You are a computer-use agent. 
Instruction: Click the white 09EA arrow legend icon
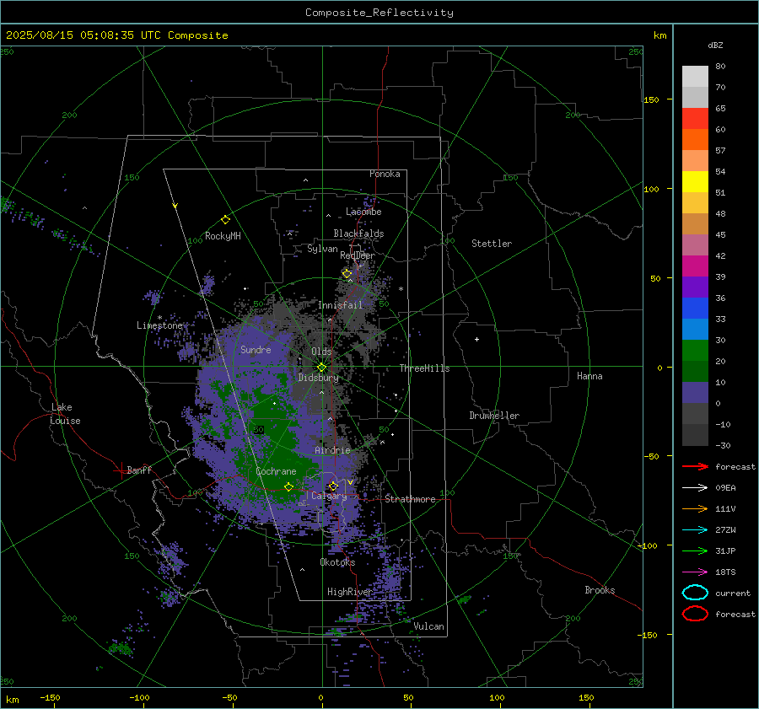[x=695, y=487]
